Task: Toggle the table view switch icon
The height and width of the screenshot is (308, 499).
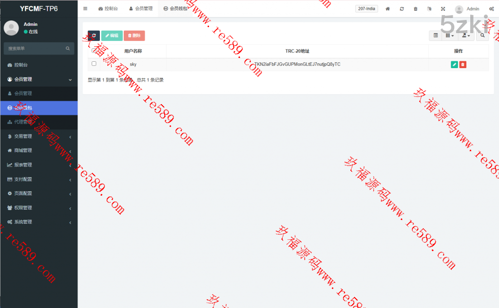Action: pos(436,36)
